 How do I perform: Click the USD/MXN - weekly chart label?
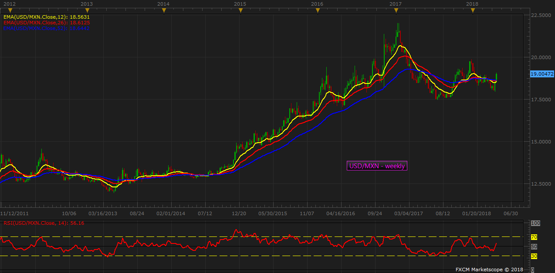(x=377, y=166)
